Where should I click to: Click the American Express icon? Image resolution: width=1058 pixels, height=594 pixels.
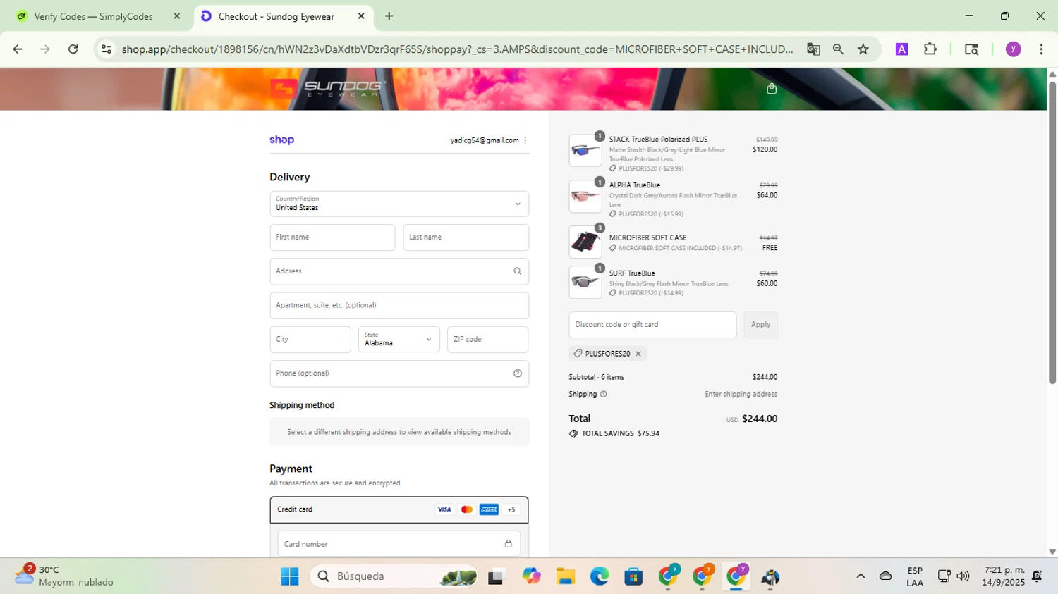[489, 509]
